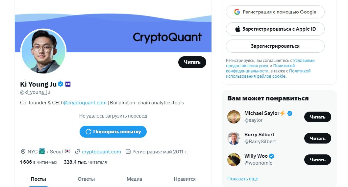
Task: Click the link icon beside cryptoquant.com
Action: 78,152
